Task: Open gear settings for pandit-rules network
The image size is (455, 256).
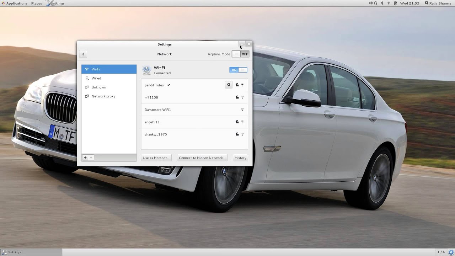Action: pyautogui.click(x=229, y=85)
